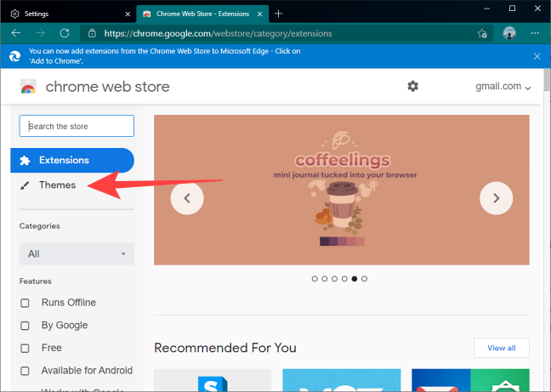Image resolution: width=551 pixels, height=392 pixels.
Task: Close the Chrome Web Store tab
Action: point(259,14)
